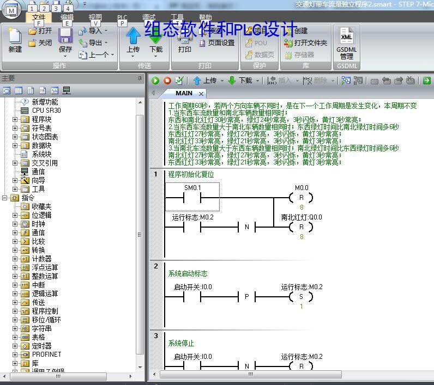434x385 pixels.
Task: Expand the 符号表 tree node
Action: pyautogui.click(x=15, y=128)
